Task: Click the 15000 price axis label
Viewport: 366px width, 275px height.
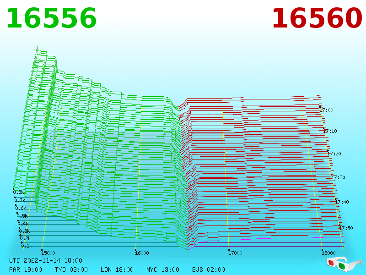Action: 48,253
